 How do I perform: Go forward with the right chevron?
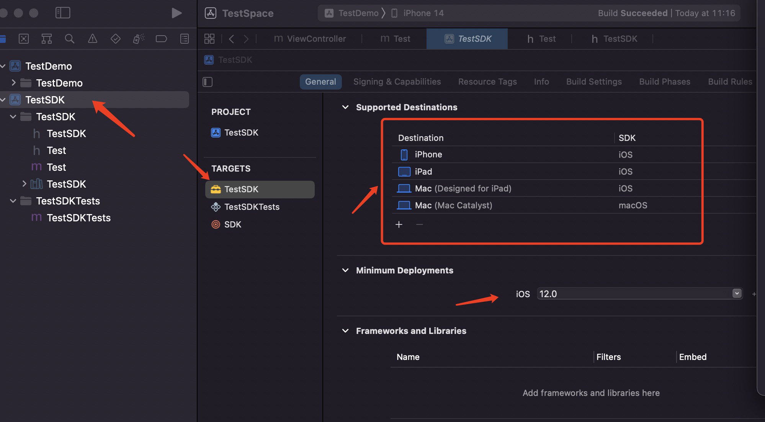pyautogui.click(x=246, y=39)
